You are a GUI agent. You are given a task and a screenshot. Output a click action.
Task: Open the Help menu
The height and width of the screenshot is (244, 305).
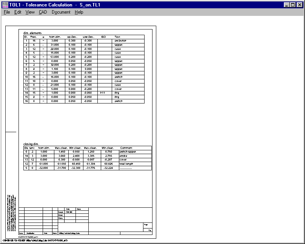tap(79, 12)
